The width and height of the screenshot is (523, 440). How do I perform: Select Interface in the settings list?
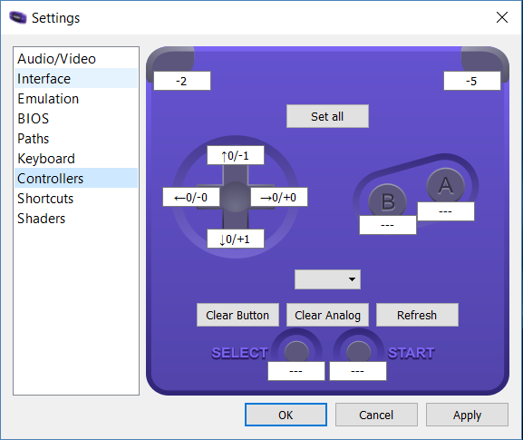[76, 78]
